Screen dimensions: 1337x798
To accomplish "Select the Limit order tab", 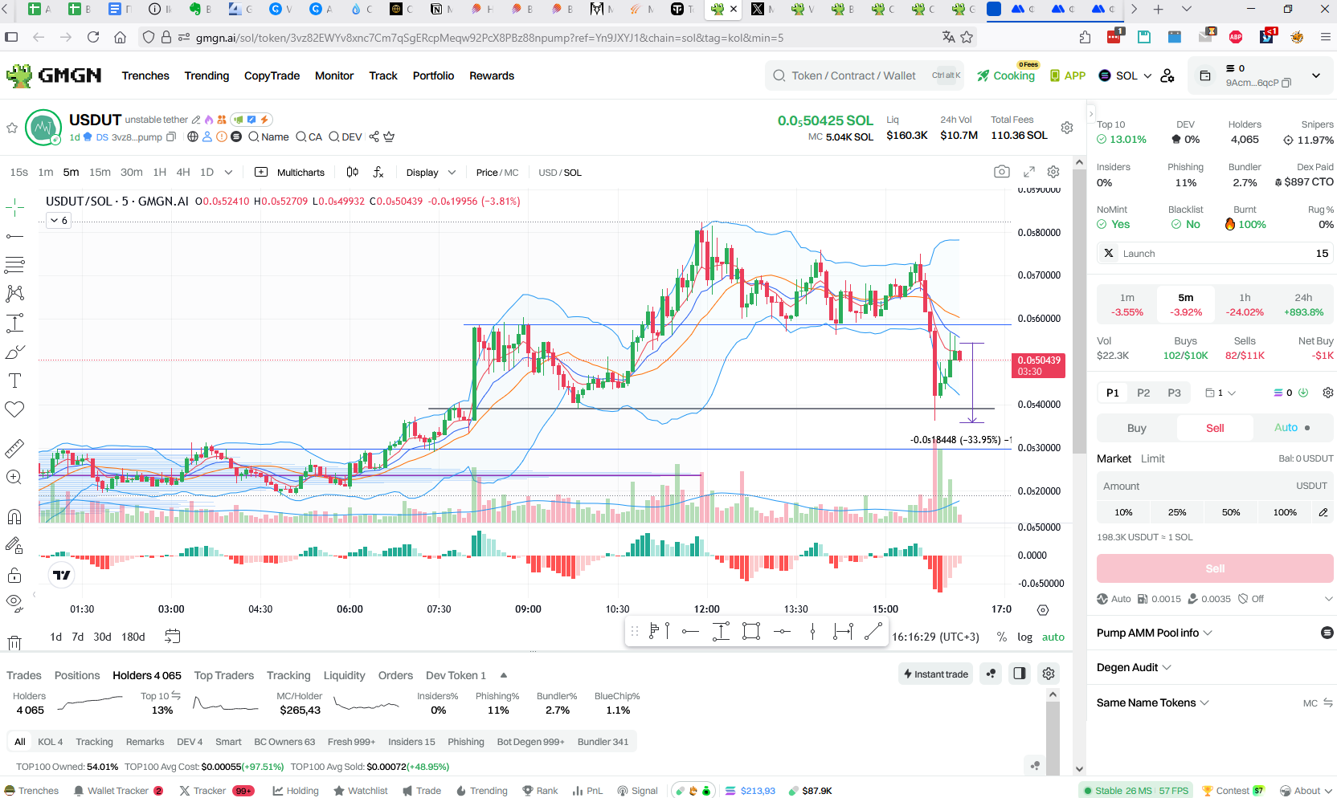I will click(x=1152, y=458).
